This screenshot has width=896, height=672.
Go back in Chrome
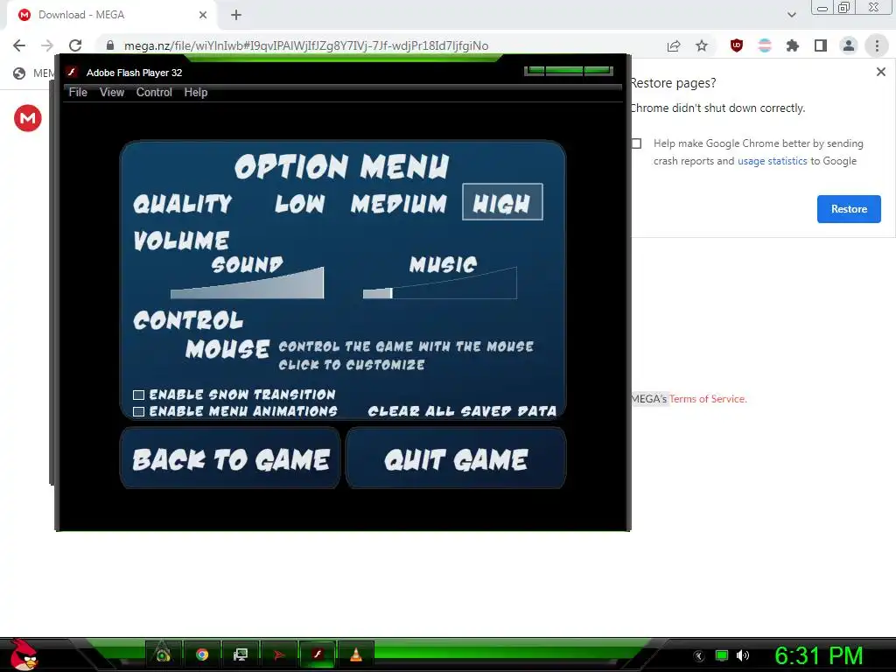(19, 45)
